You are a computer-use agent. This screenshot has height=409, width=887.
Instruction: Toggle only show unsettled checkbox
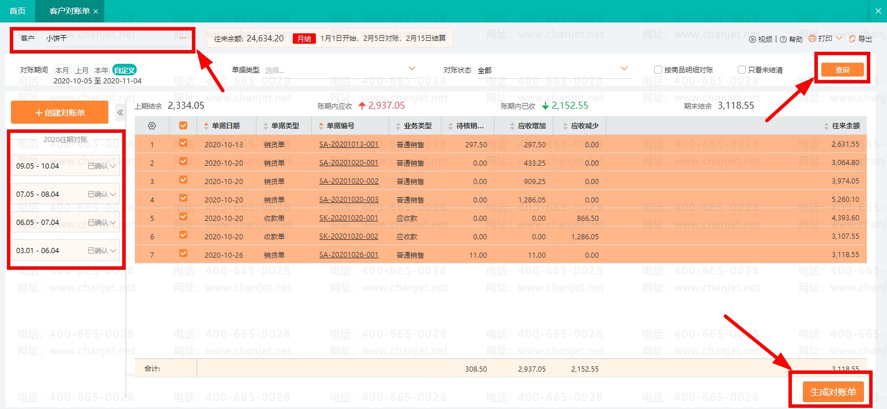[x=742, y=70]
